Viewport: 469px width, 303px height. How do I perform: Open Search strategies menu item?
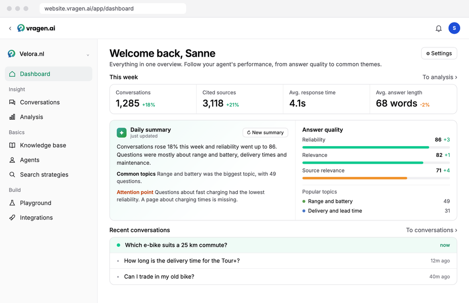[48, 174]
